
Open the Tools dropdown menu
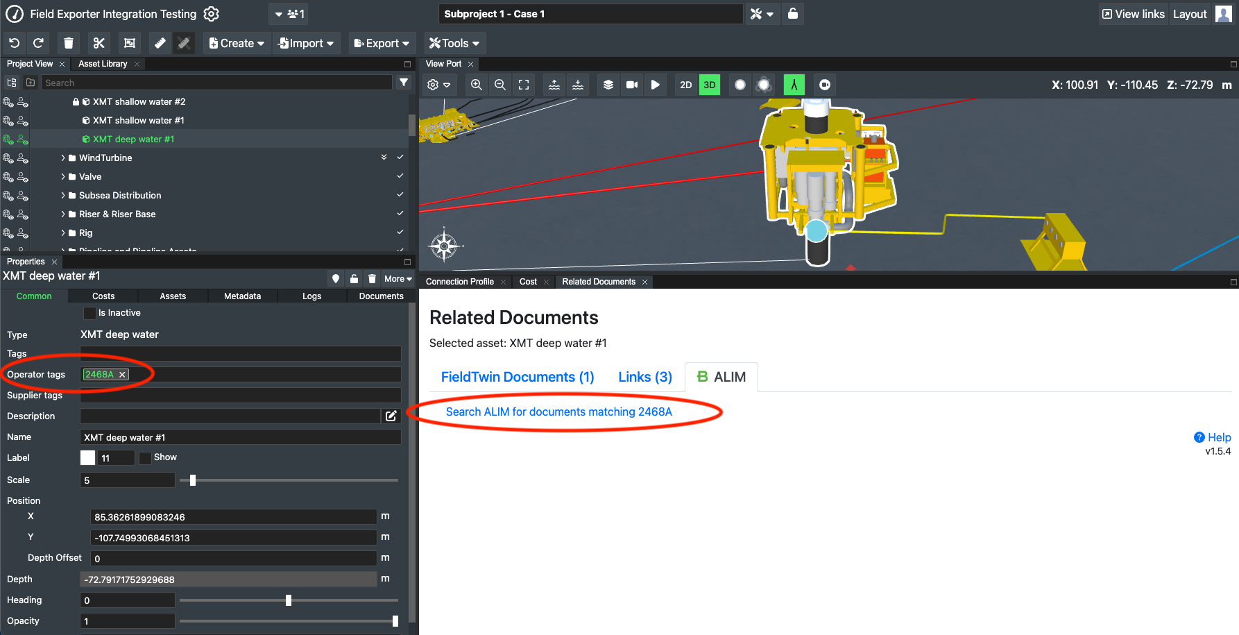point(454,43)
